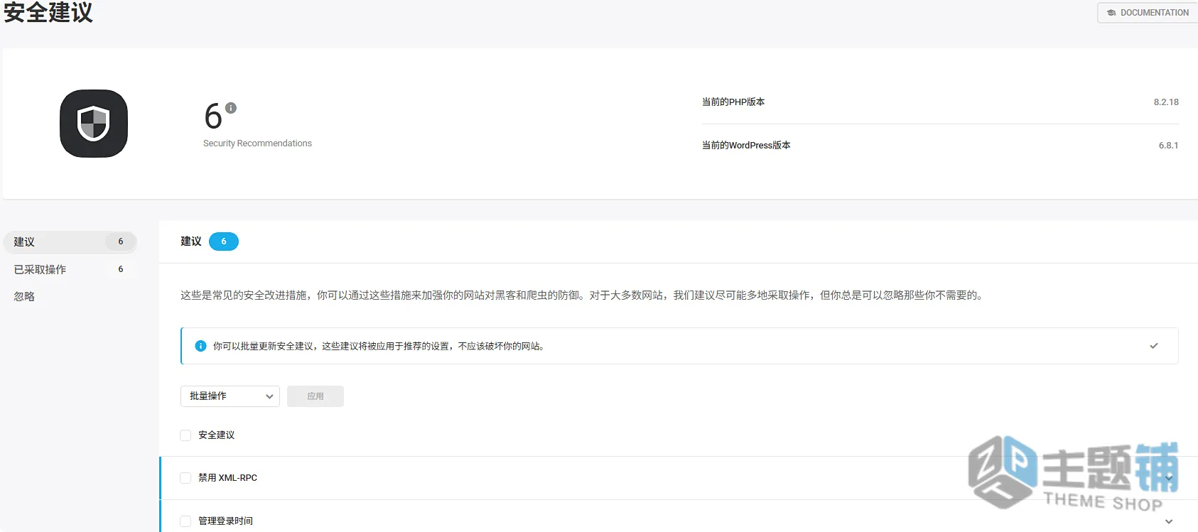Click the info icon beside the number 6
Image resolution: width=1198 pixels, height=532 pixels.
pyautogui.click(x=231, y=108)
